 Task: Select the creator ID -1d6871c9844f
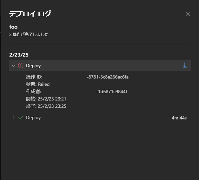point(112,91)
